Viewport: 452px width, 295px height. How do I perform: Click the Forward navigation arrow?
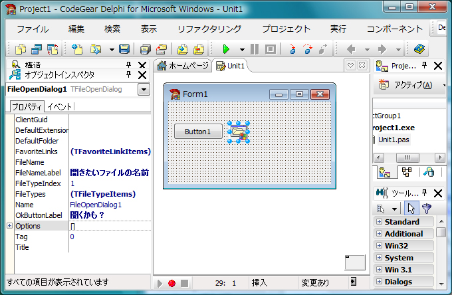click(382, 49)
